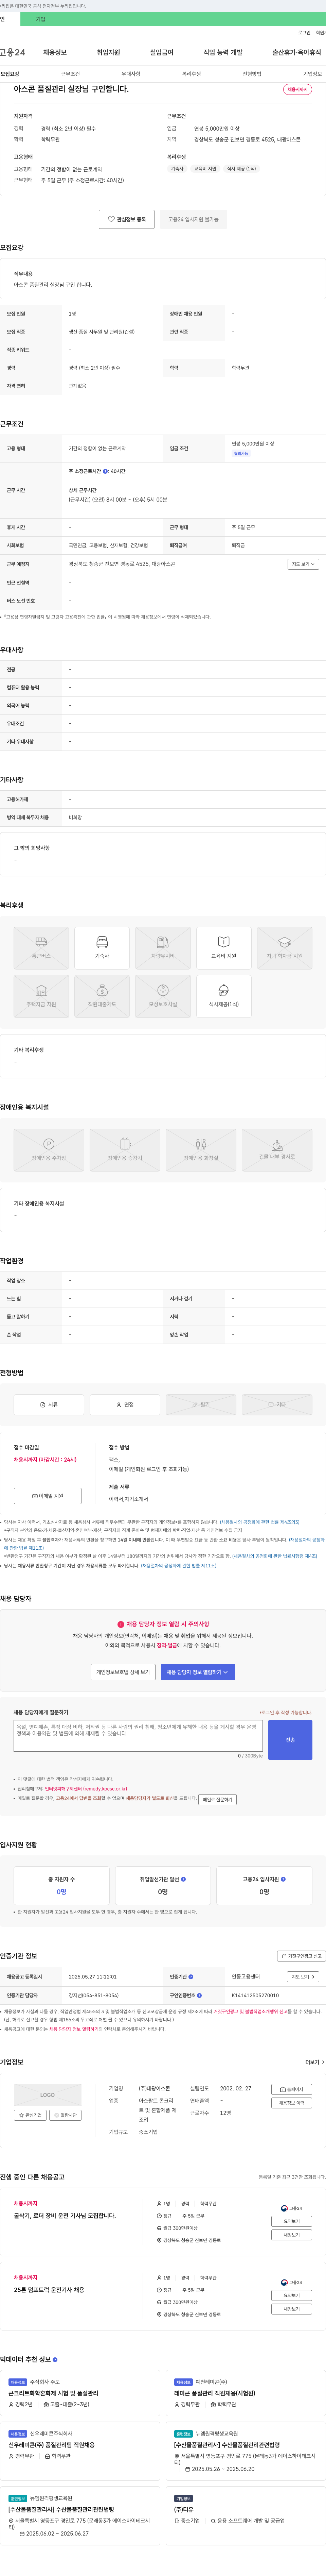Select the 모성보호시설 welfare icon
The width and height of the screenshot is (326, 2576).
coord(163,996)
